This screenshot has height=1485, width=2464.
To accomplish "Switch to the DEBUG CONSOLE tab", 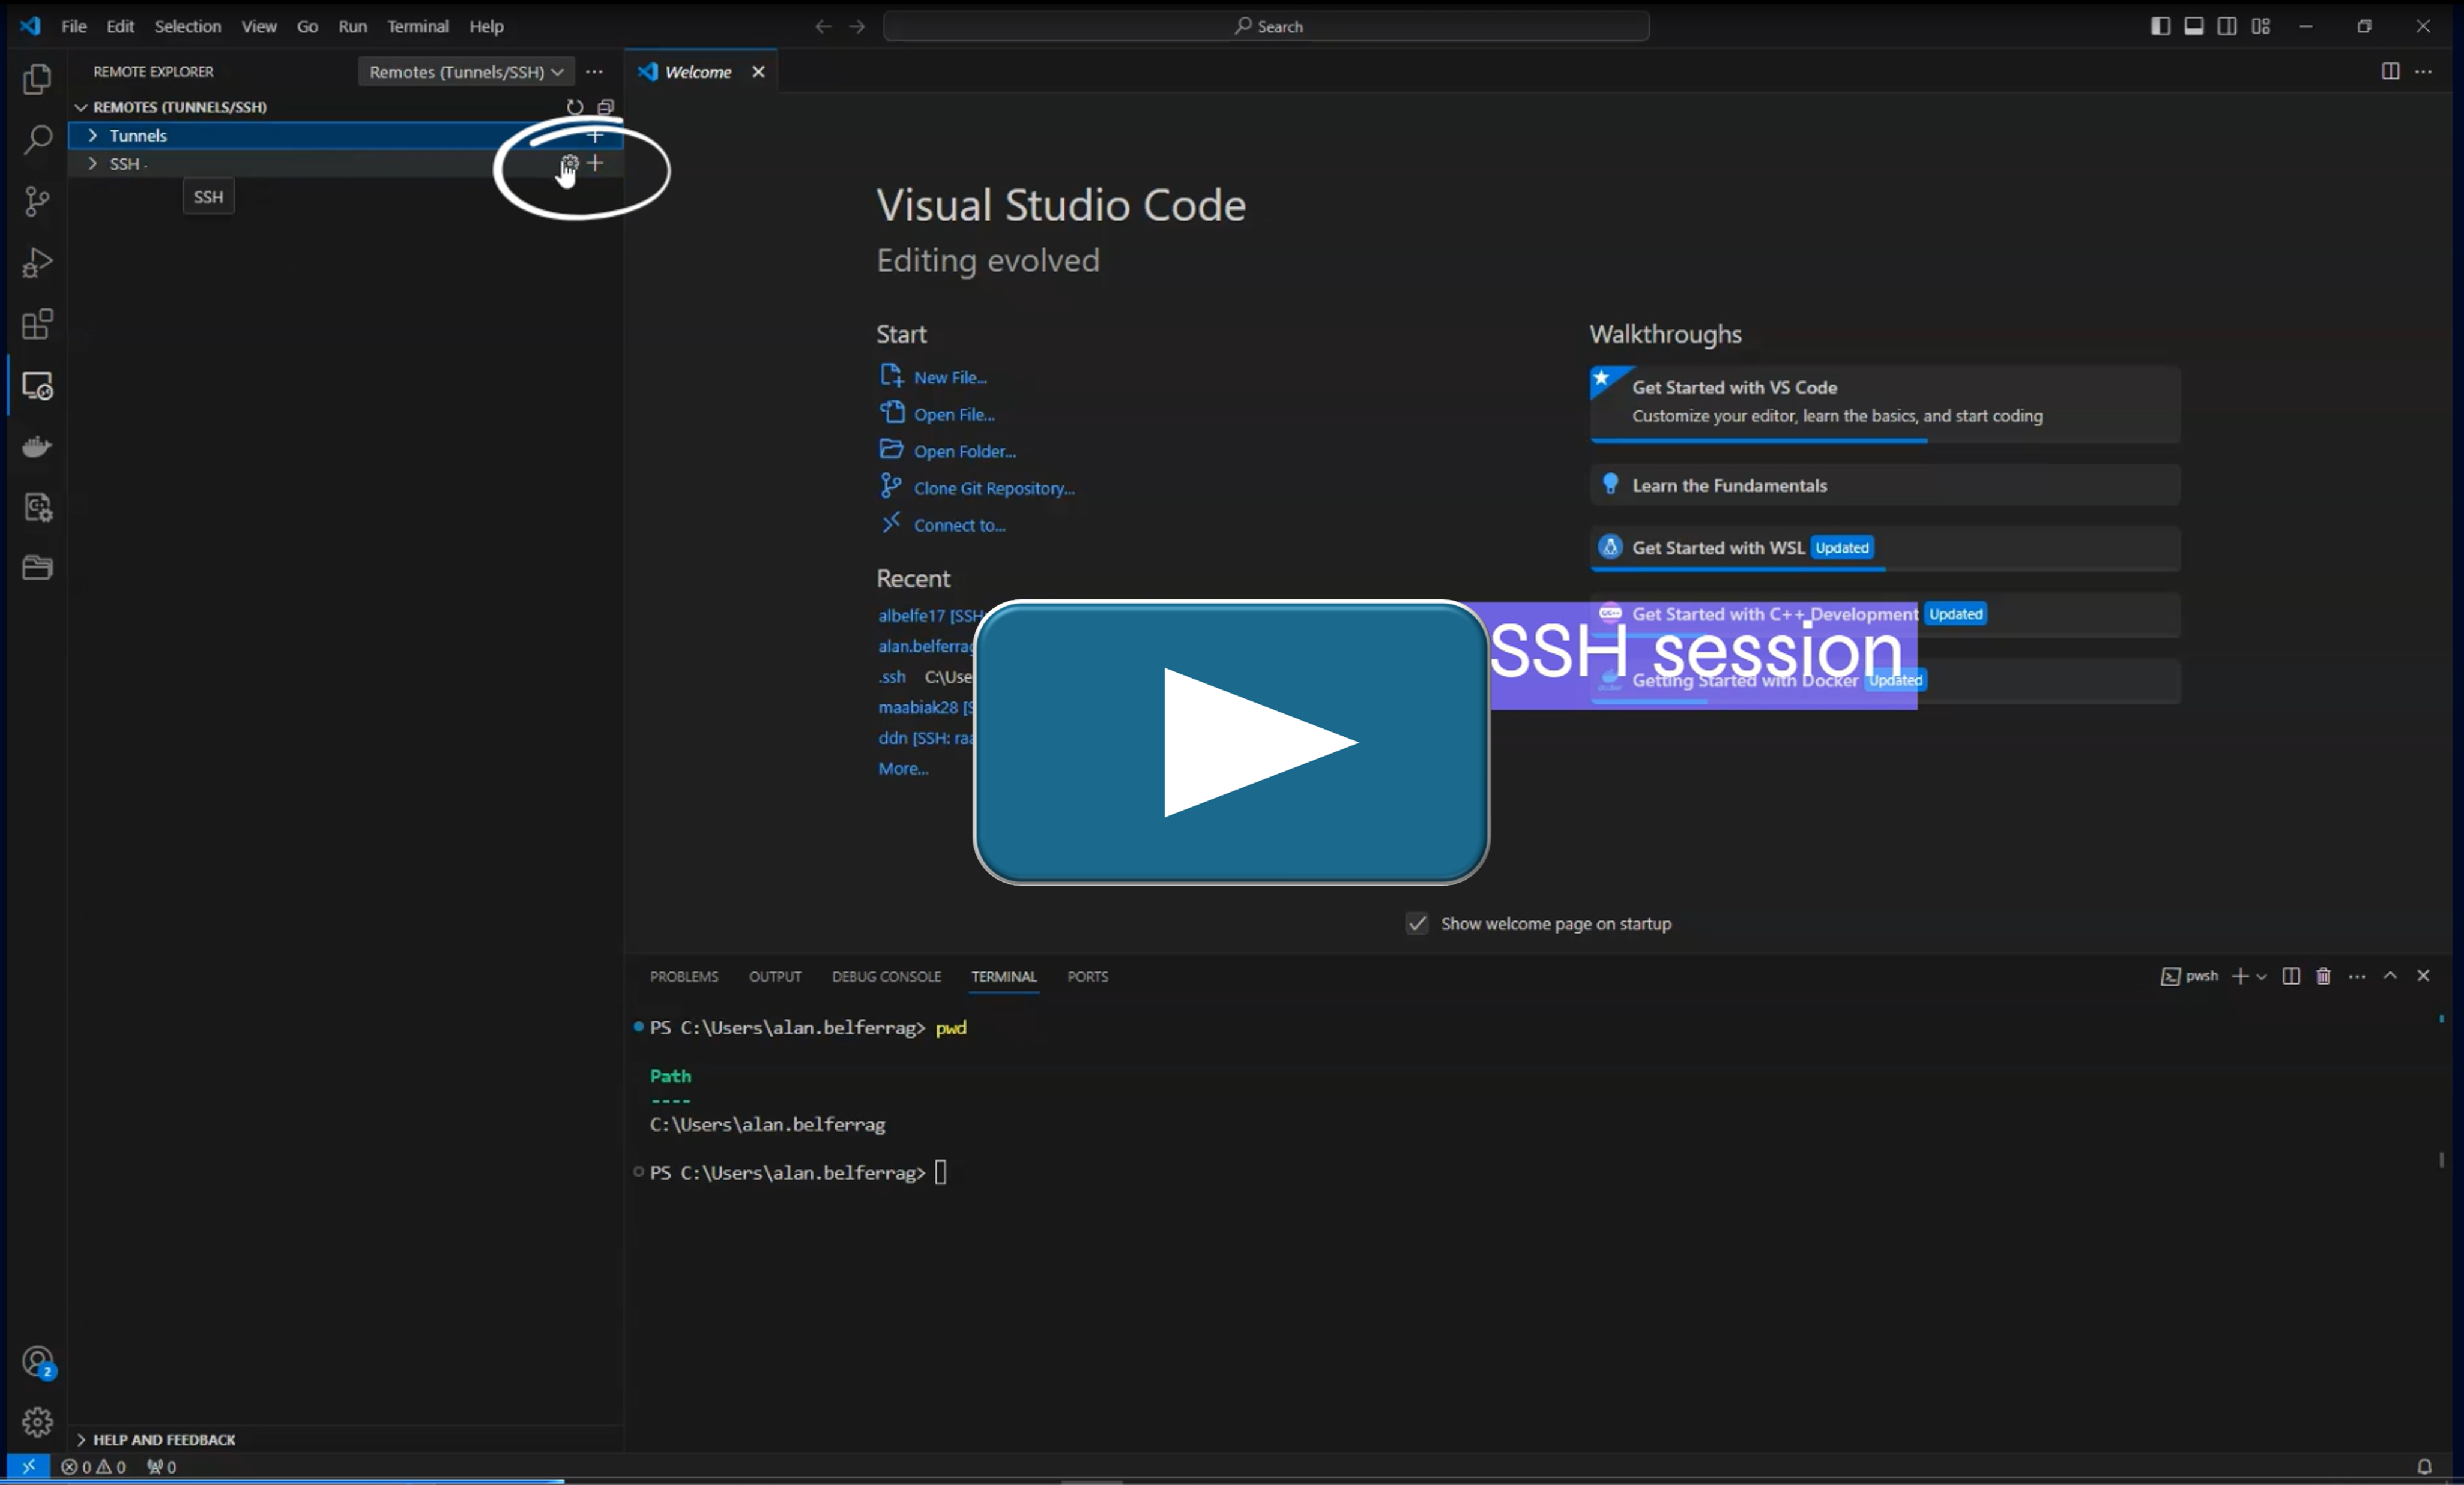I will [x=886, y=976].
